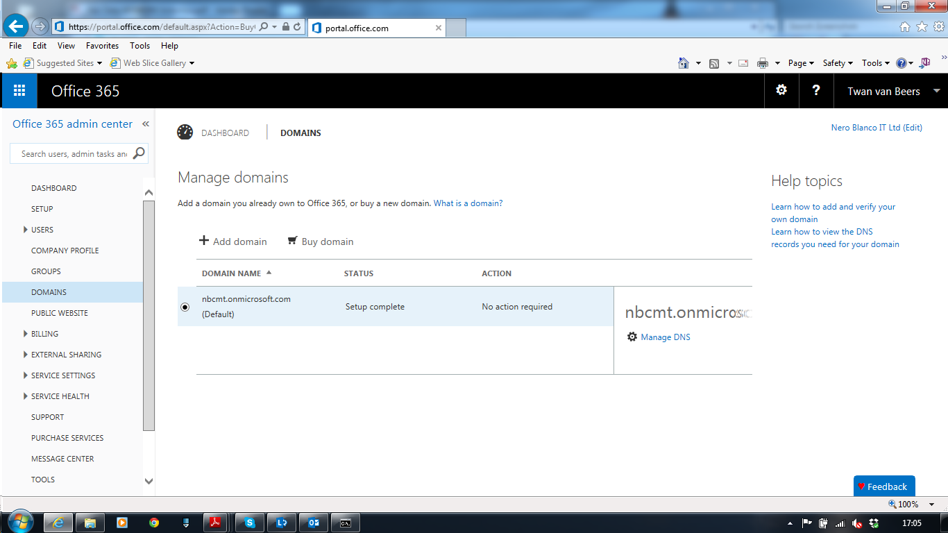Open Internet Explorer Favorites star
The width and height of the screenshot is (948, 533).
(x=922, y=27)
